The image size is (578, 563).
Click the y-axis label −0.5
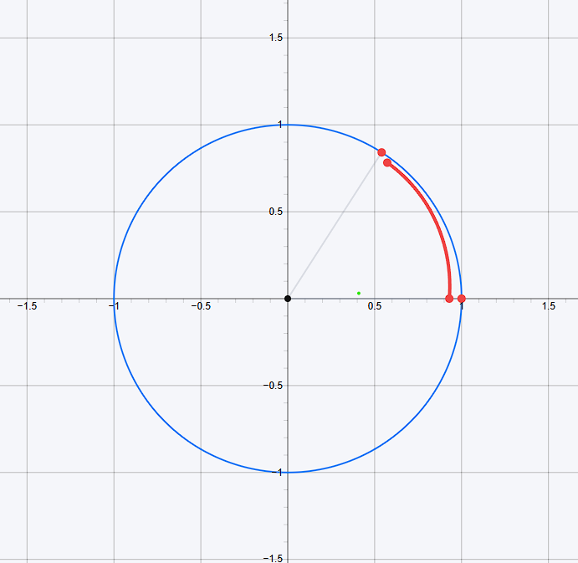[x=274, y=386]
